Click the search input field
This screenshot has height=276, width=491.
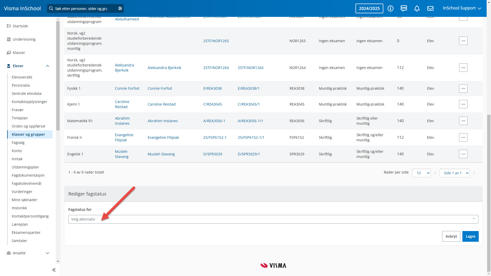tap(82, 8)
